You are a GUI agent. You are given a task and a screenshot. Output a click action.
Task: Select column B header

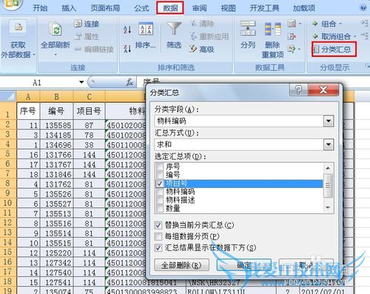56,96
